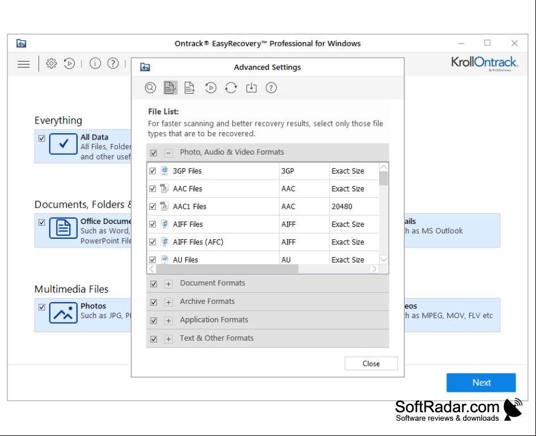Uncheck the AU Files checkbox
Image resolution: width=536 pixels, height=436 pixels.
[152, 260]
